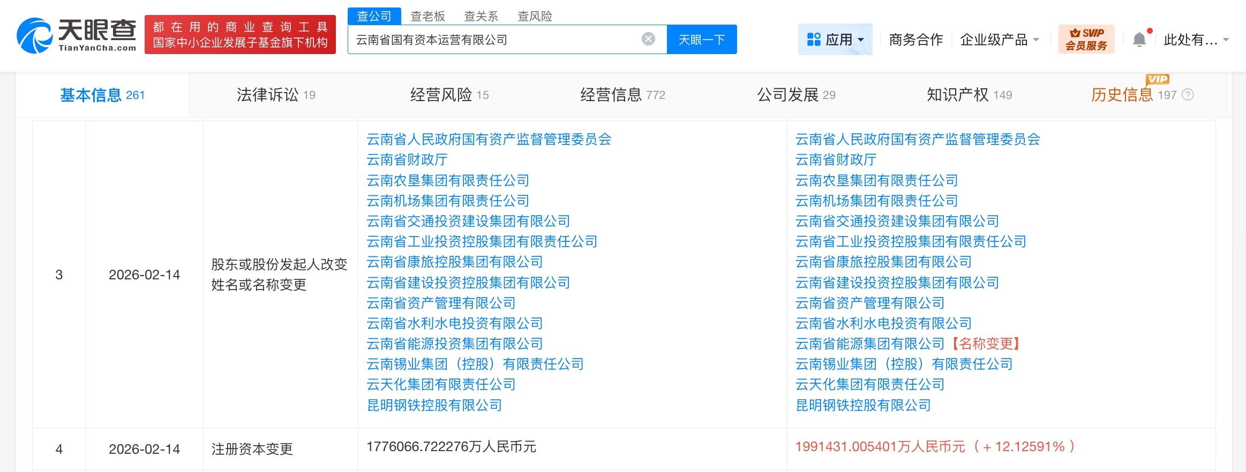
Task: Open the 知识产权 149 tab
Action: pyautogui.click(x=970, y=95)
